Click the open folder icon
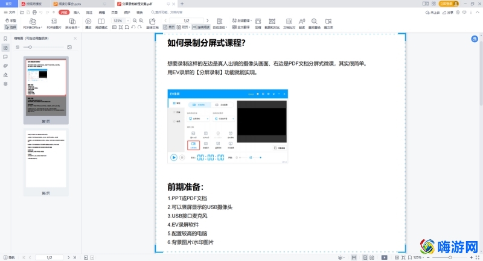483x261 pixels. click(22, 12)
